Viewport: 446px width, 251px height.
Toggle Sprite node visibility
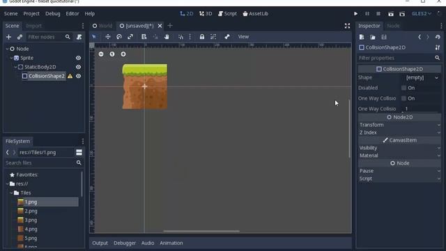(78, 58)
